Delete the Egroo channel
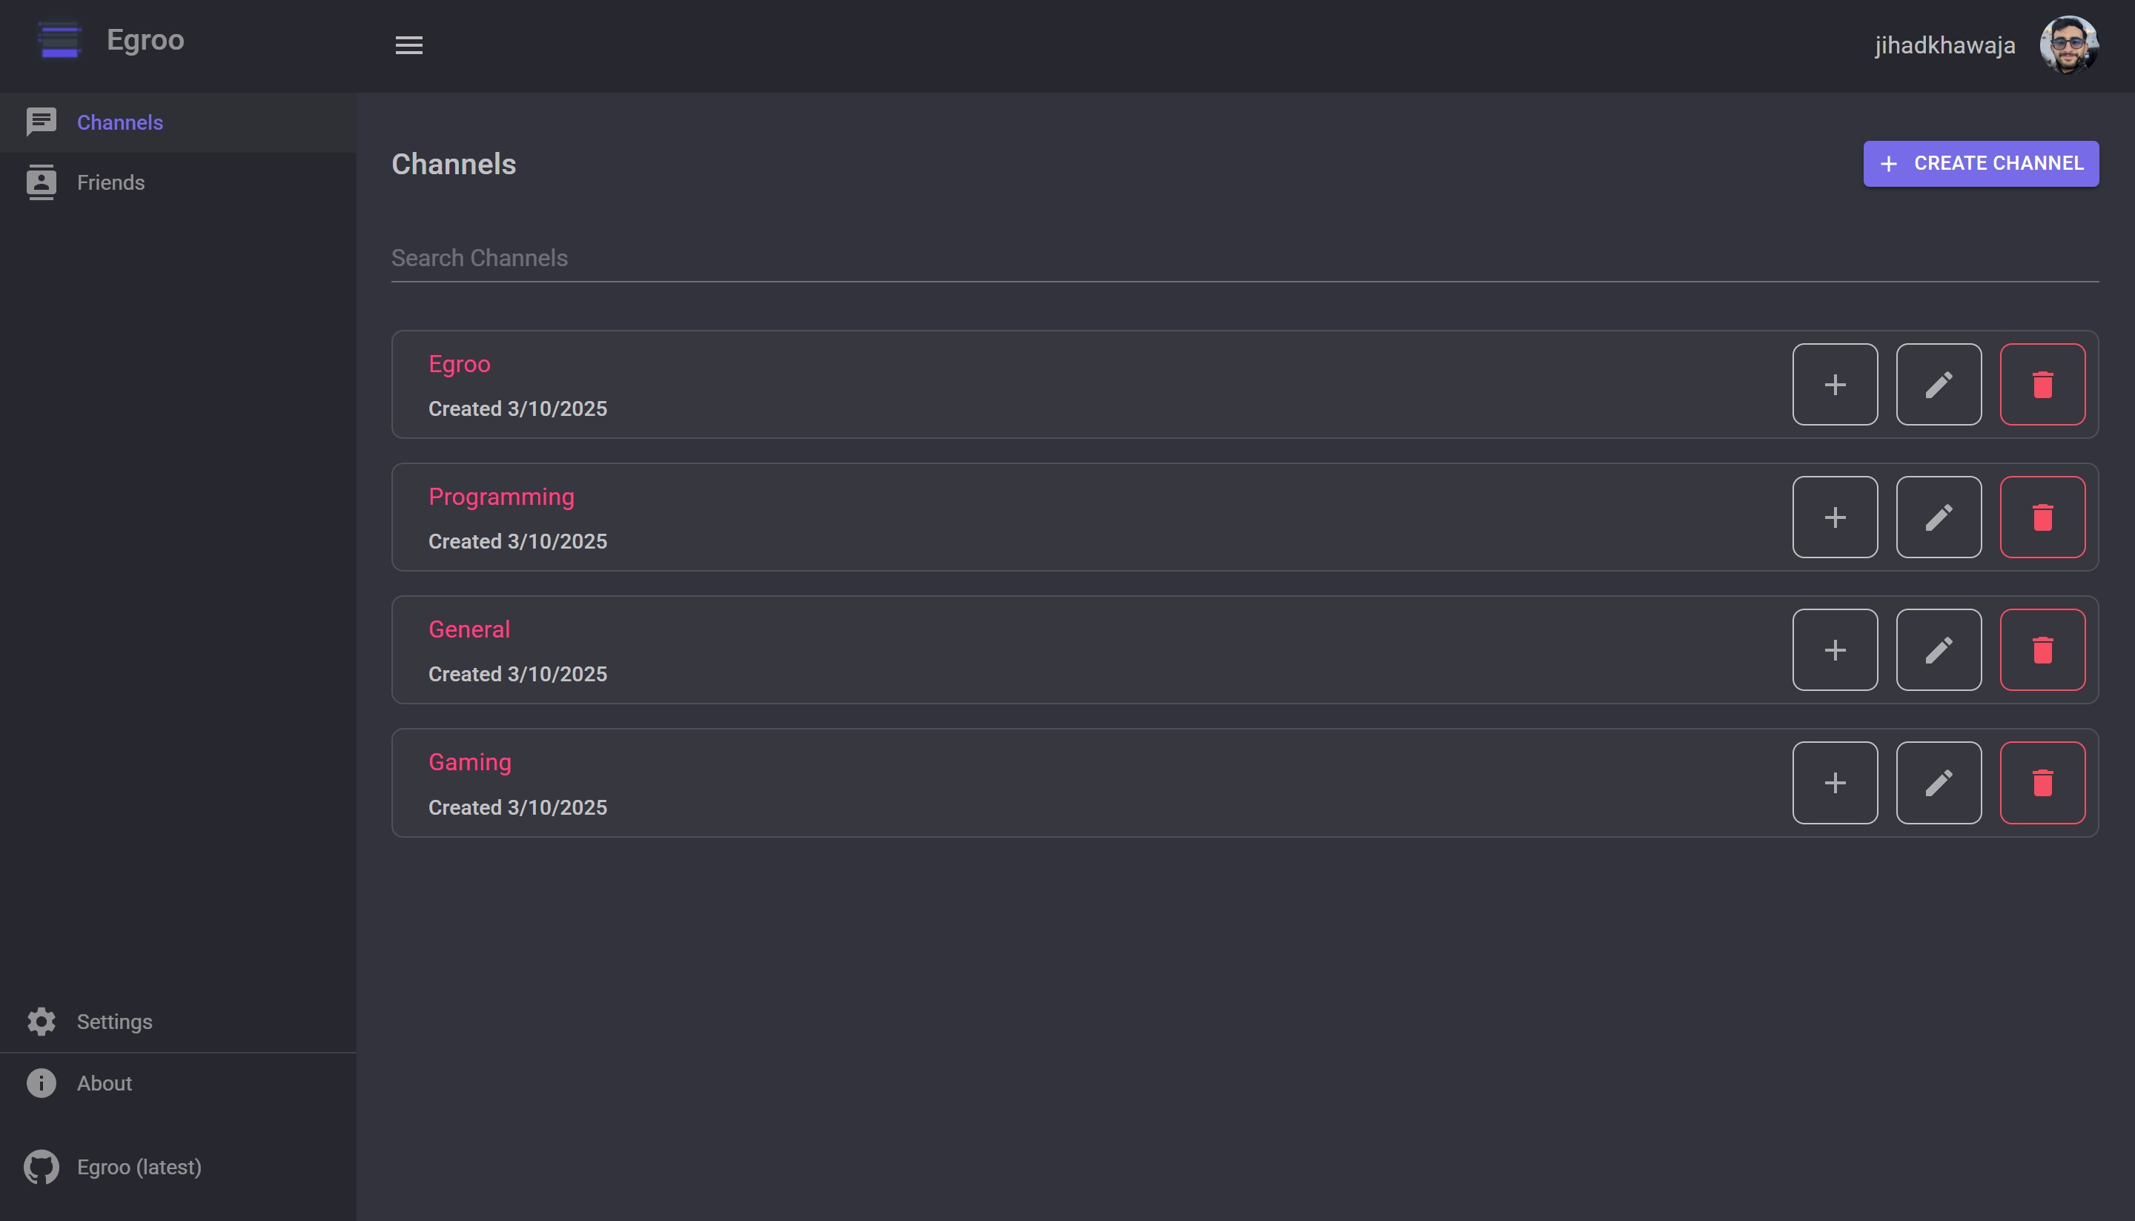Screen dimensions: 2135x1221 pyautogui.click(x=2042, y=384)
